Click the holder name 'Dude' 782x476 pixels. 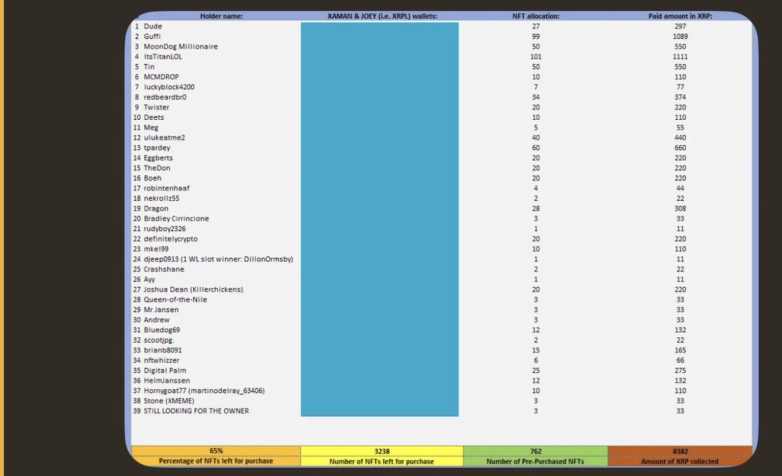(x=153, y=27)
